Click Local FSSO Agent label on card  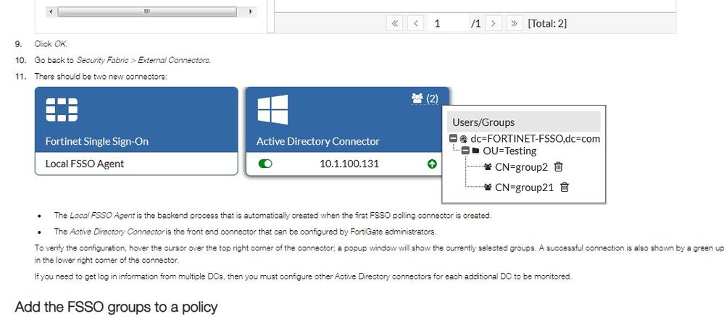click(85, 164)
